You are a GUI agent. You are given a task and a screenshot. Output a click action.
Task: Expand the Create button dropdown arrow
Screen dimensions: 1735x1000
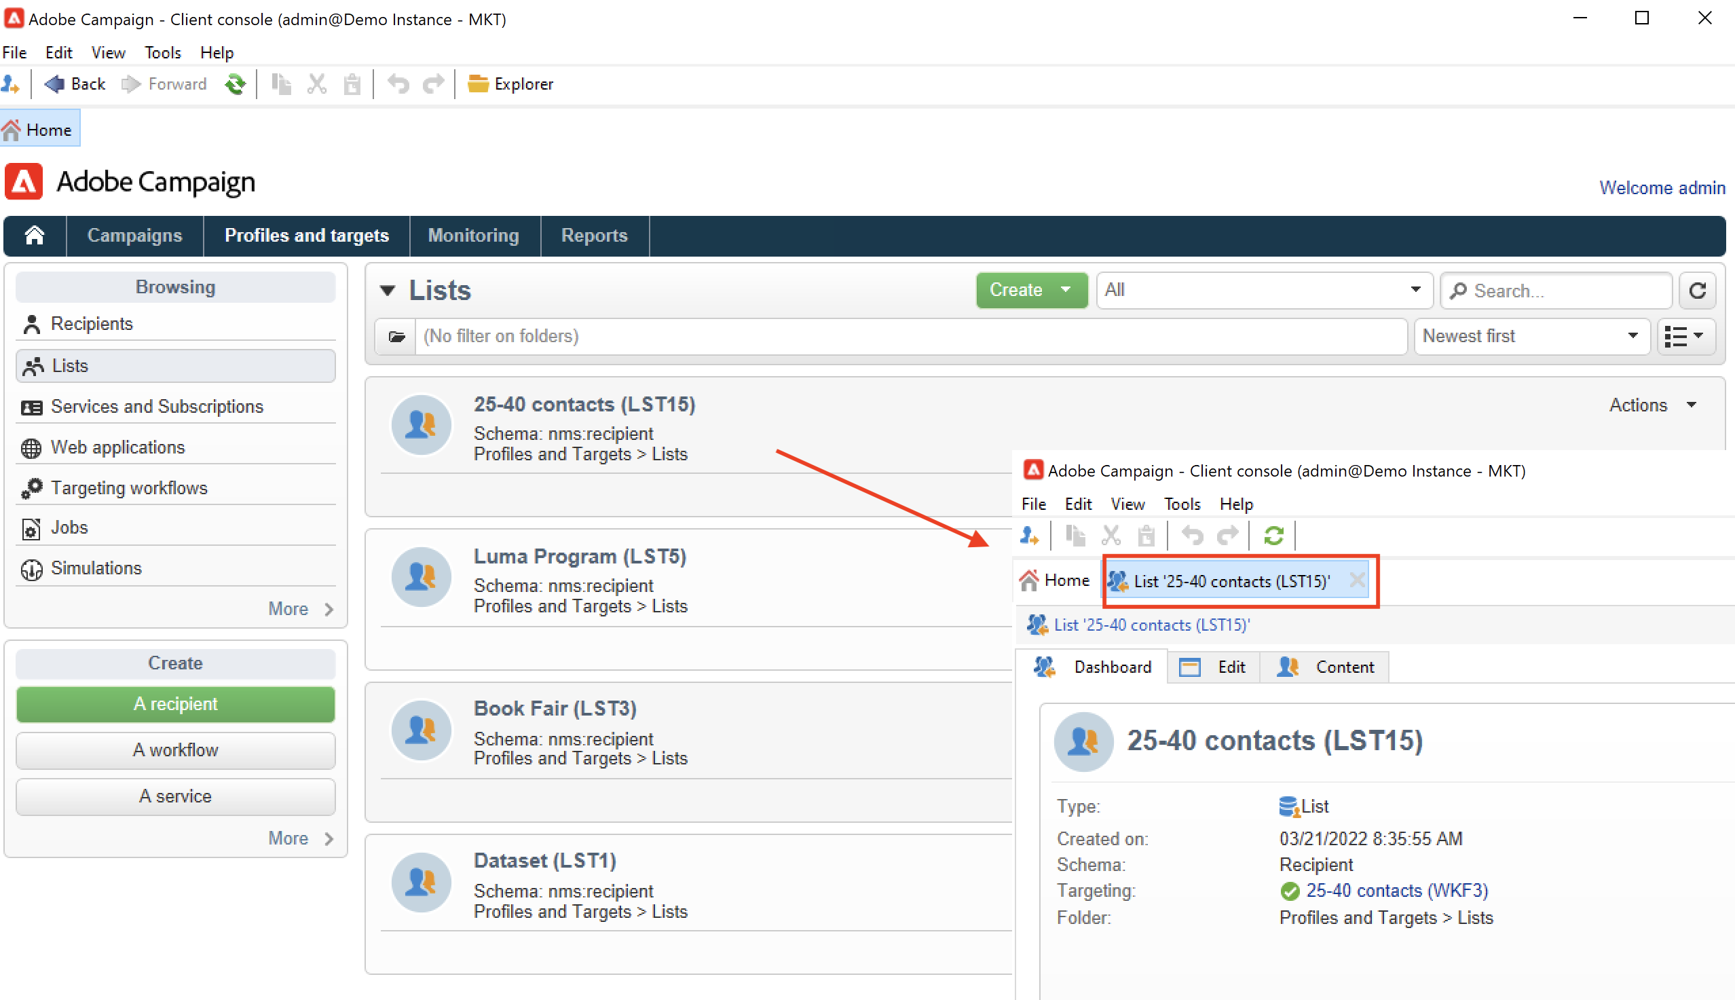1066,290
